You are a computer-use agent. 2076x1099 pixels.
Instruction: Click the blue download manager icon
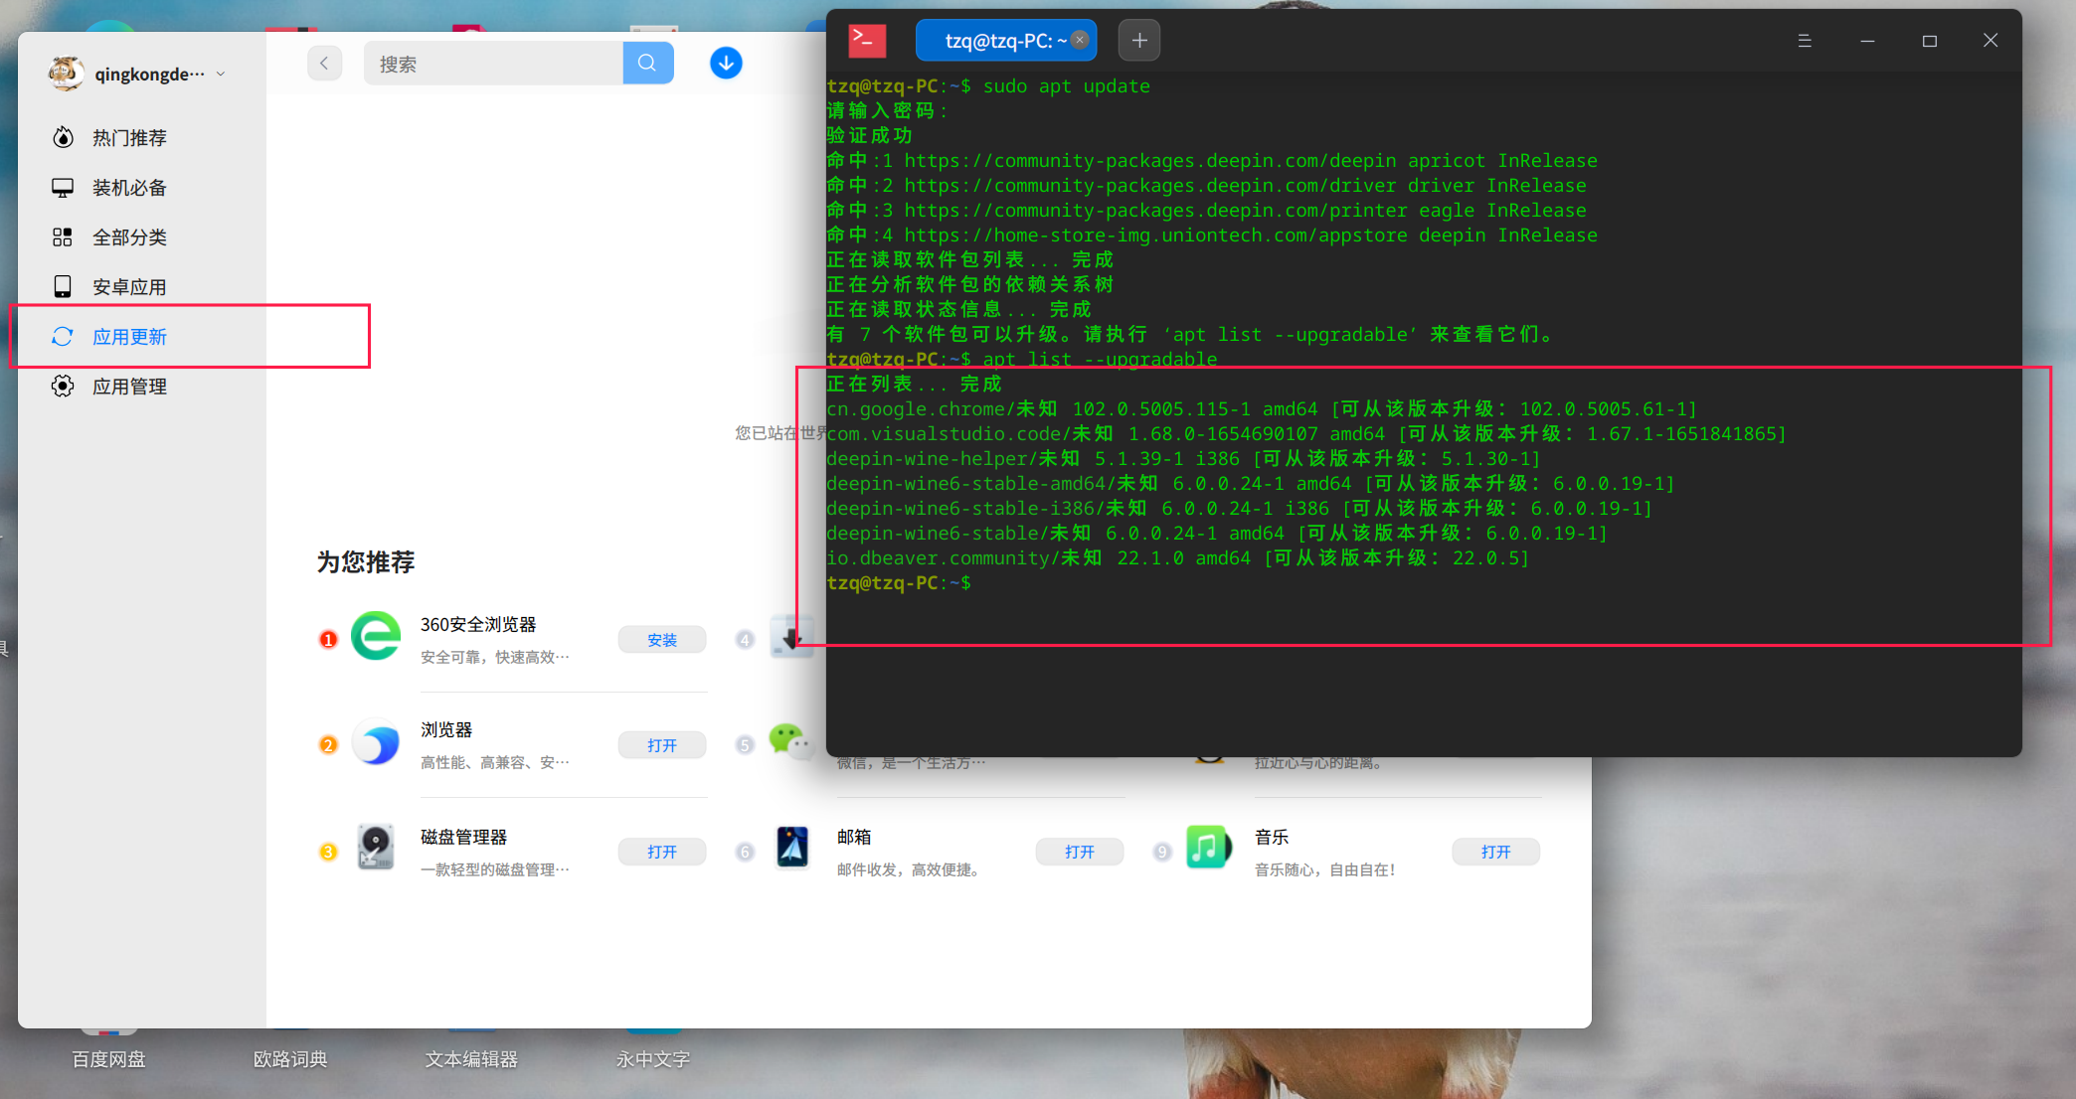click(726, 63)
